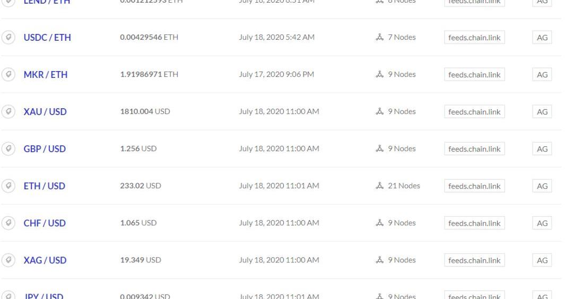Viewport: 573px width, 299px height.
Task: Open the GBP / USD pair link
Action: coord(45,148)
